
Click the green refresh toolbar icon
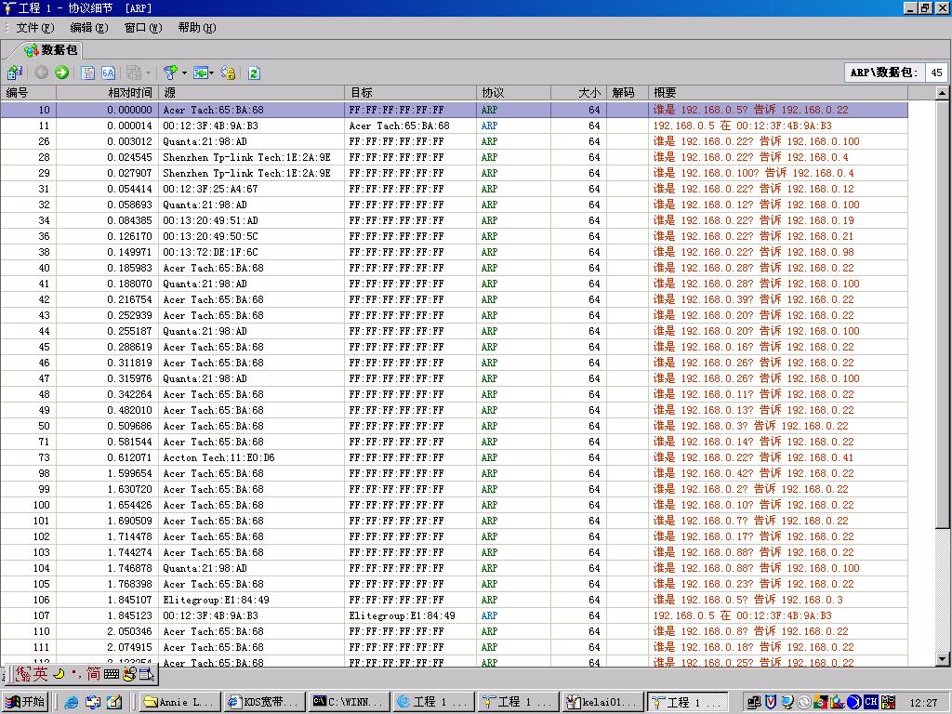pyautogui.click(x=254, y=73)
